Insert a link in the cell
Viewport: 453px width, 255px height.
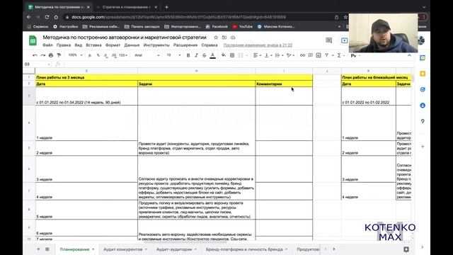pos(302,55)
